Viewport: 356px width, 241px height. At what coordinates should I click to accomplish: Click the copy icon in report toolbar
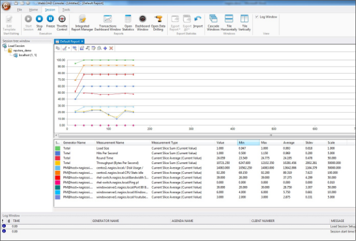click(x=58, y=48)
